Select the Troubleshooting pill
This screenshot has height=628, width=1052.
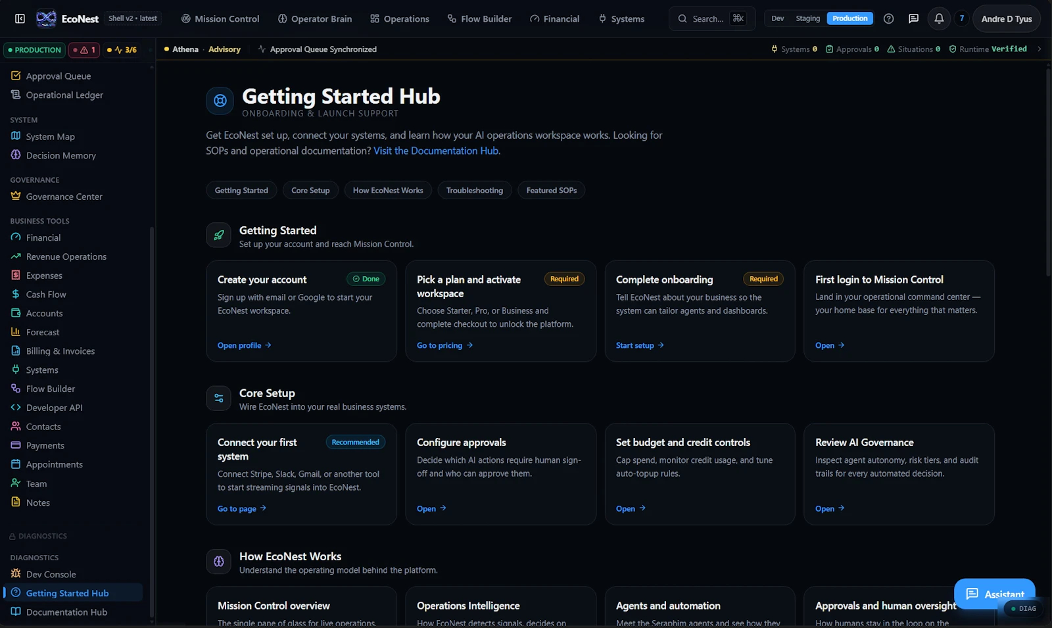[475, 191]
